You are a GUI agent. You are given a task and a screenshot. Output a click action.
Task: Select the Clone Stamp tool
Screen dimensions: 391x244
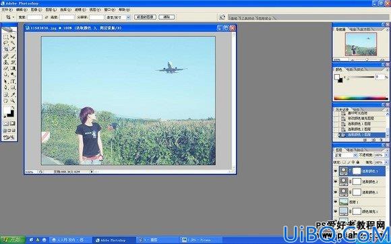(6, 62)
